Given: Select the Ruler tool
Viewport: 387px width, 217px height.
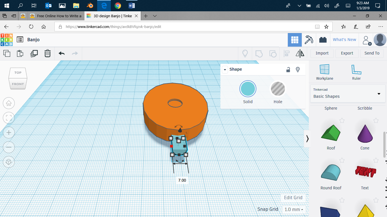Looking at the screenshot, I should tap(356, 72).
